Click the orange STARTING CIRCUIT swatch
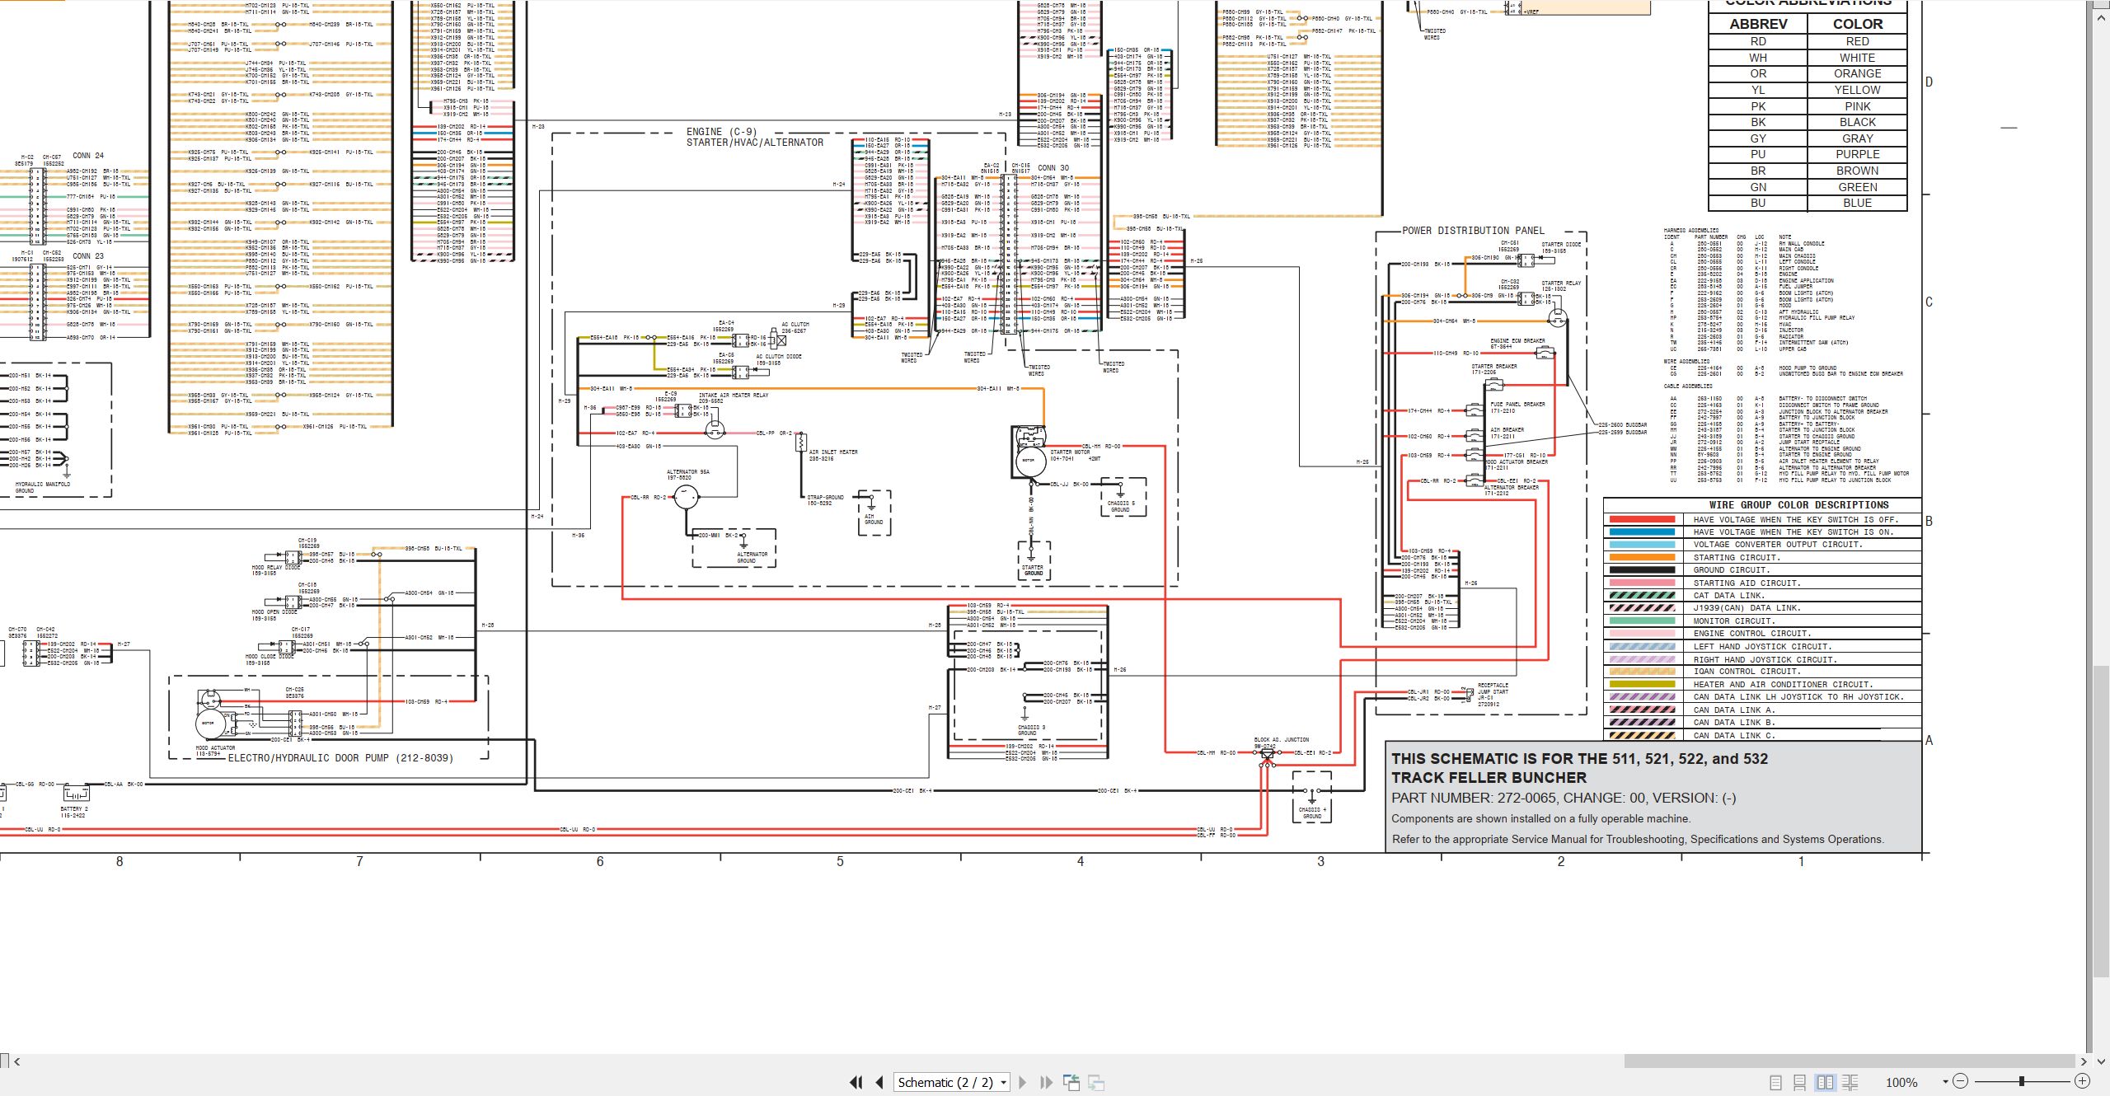The width and height of the screenshot is (2110, 1096). [1642, 557]
